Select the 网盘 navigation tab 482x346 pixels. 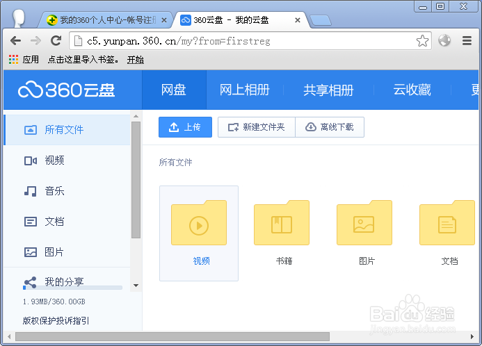tap(174, 90)
